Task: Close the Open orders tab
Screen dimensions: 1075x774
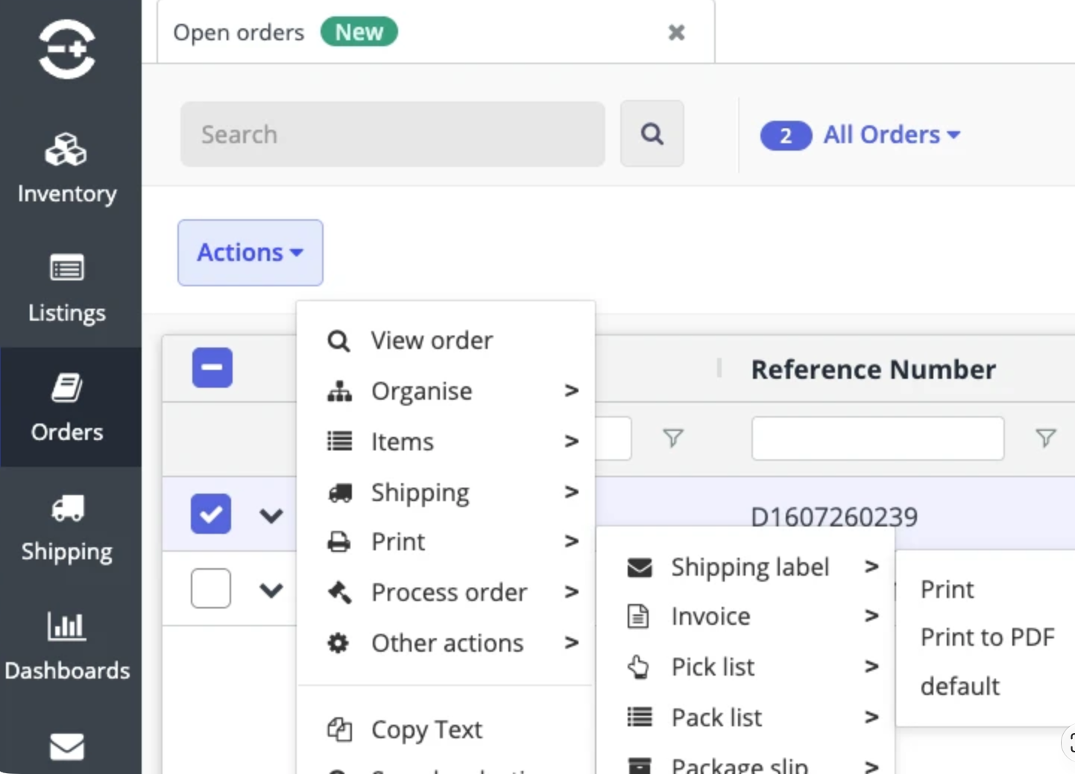Action: [676, 32]
